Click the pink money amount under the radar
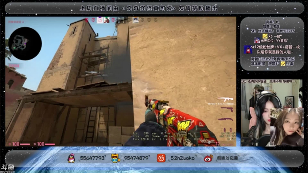 pos(14,66)
